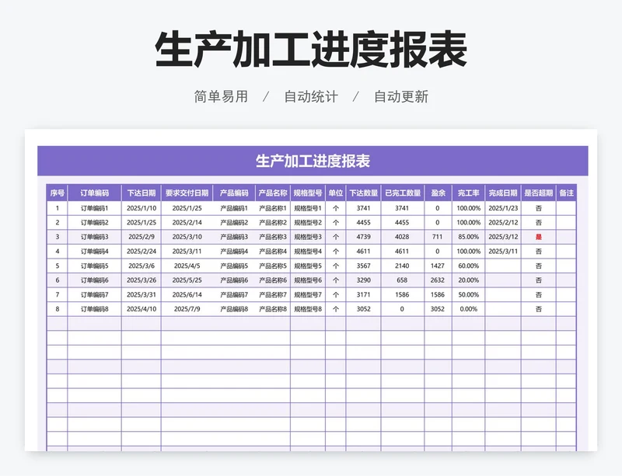Select the completion date 2025/1/23
Viewport: 622px width, 476px height.
point(503,208)
